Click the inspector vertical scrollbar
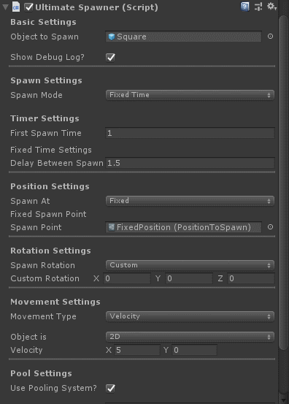The width and height of the screenshot is (289, 404). coord(283,183)
